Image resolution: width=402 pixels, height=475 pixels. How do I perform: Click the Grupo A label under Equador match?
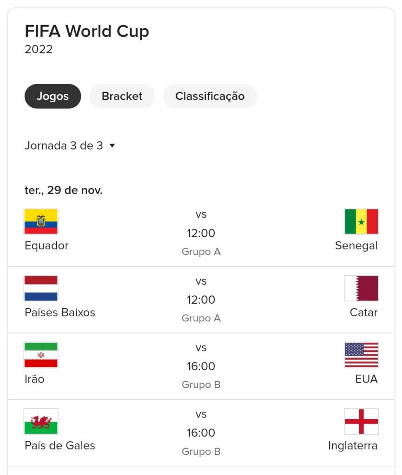[x=201, y=252]
